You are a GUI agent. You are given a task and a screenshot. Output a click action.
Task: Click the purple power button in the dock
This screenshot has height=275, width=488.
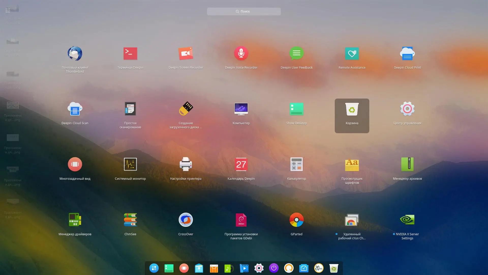tap(274, 268)
